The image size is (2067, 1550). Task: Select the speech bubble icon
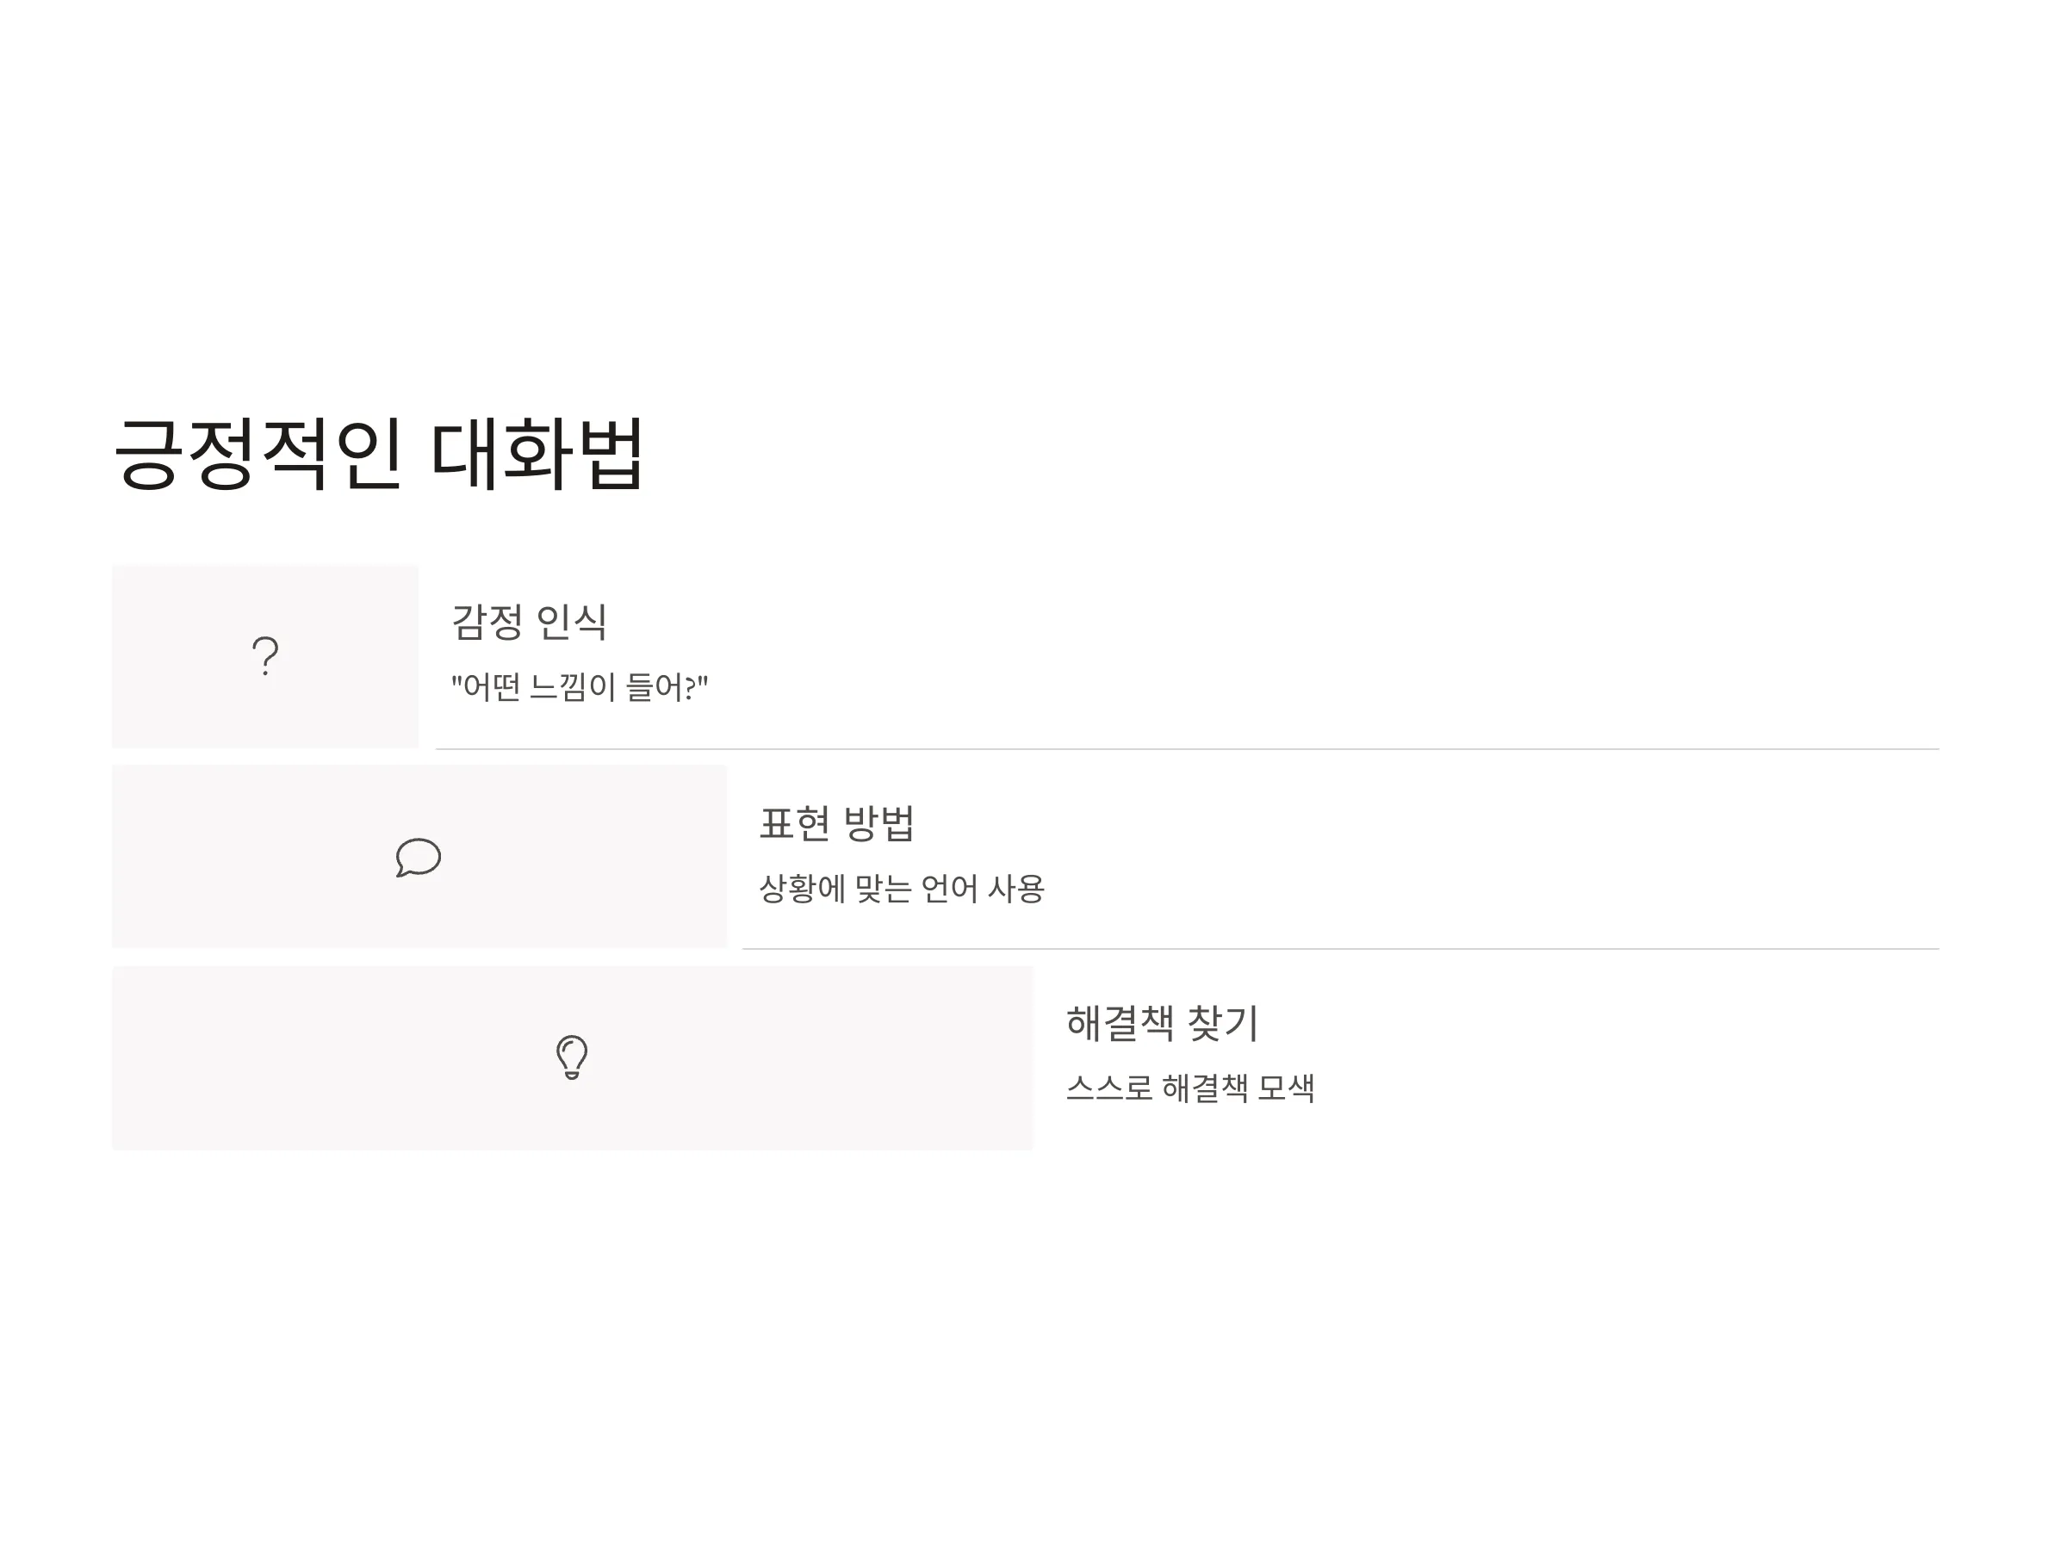419,857
